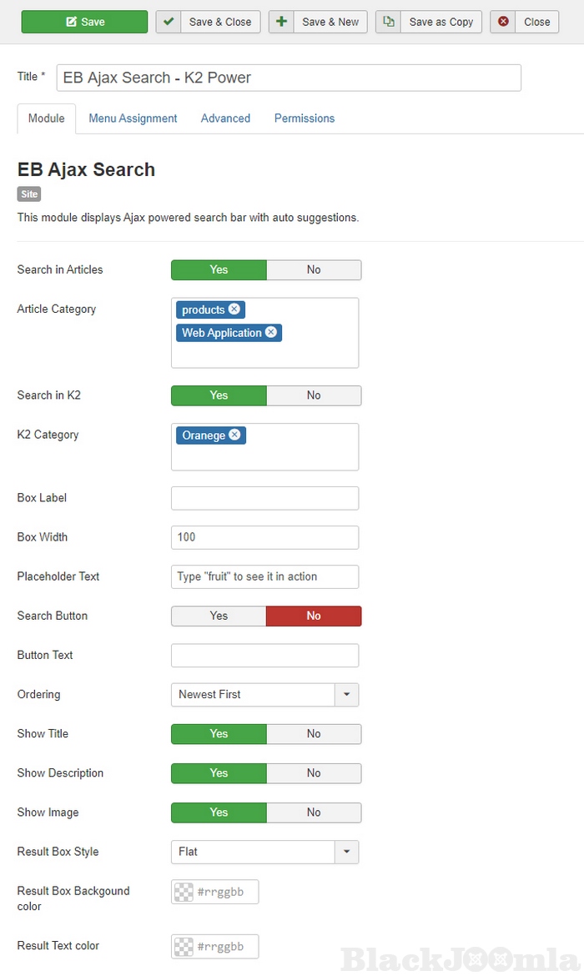This screenshot has height=976, width=584.
Task: Click the red X icon on Close
Action: [x=503, y=22]
